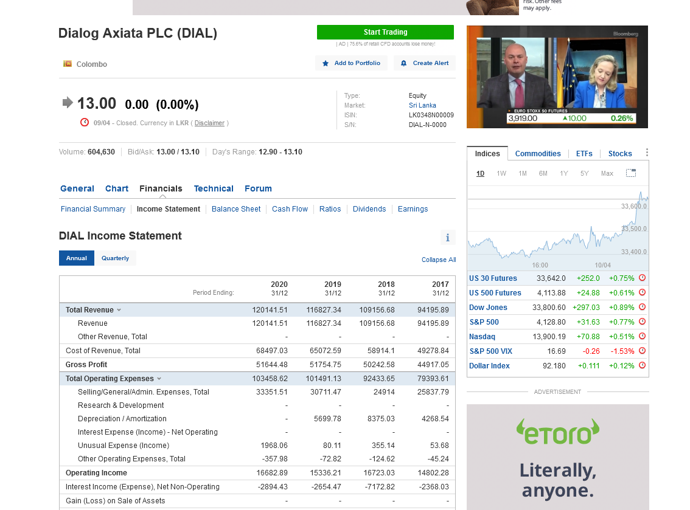
Task: Click Collapse All link
Action: click(x=439, y=260)
